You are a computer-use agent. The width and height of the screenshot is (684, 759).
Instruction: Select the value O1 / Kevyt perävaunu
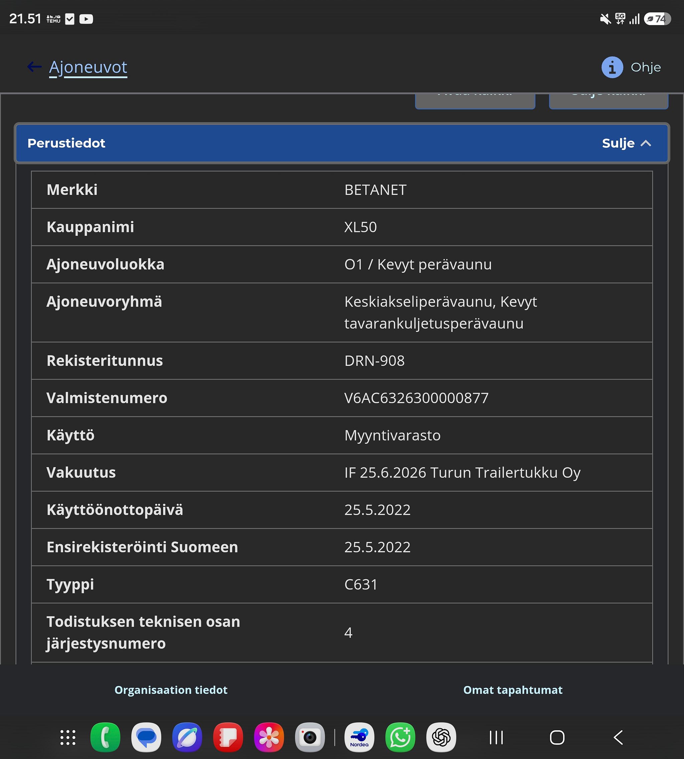(x=418, y=264)
